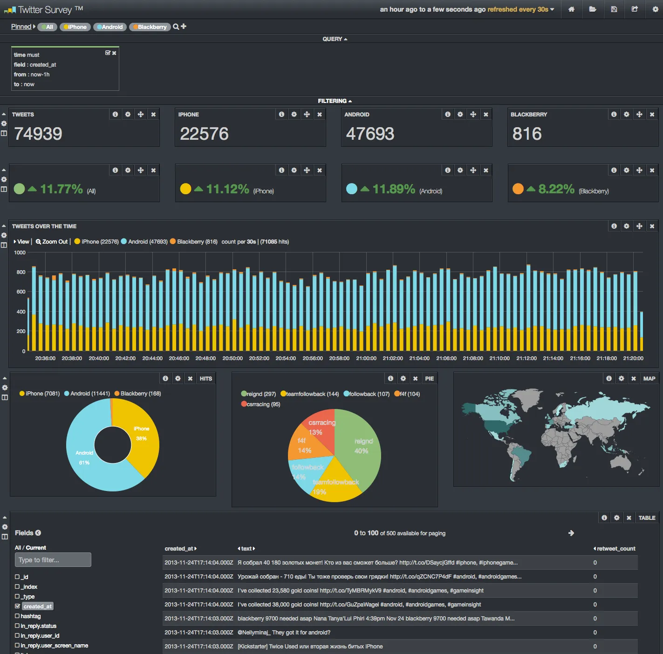Image resolution: width=663 pixels, height=654 pixels.
Task: Click move icon of IPHONE panel
Action: click(307, 114)
